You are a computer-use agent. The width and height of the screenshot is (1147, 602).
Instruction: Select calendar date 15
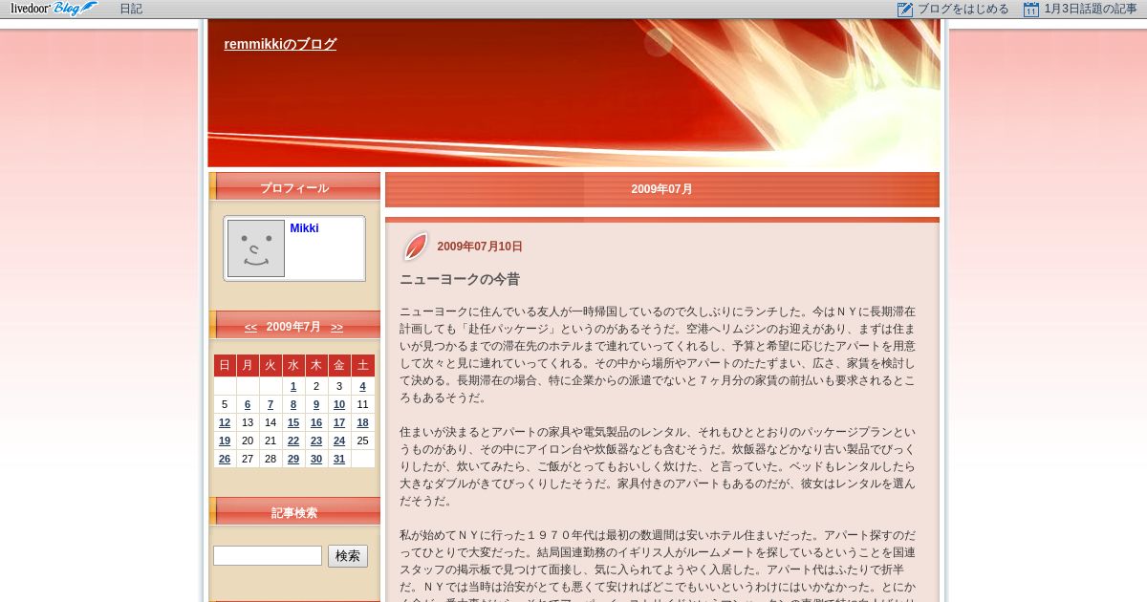click(293, 422)
